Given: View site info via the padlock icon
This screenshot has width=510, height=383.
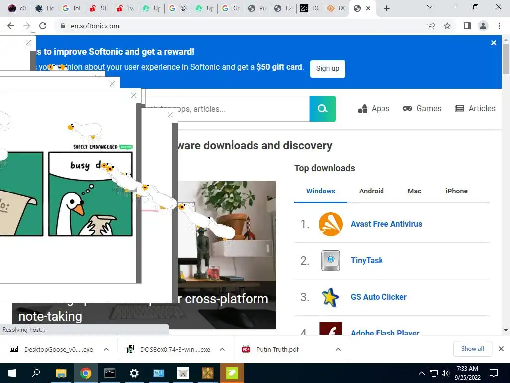Looking at the screenshot, I should 63,26.
